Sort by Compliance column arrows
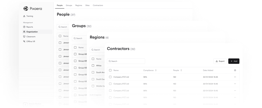The height and width of the screenshot is (108, 262). coord(156,70)
